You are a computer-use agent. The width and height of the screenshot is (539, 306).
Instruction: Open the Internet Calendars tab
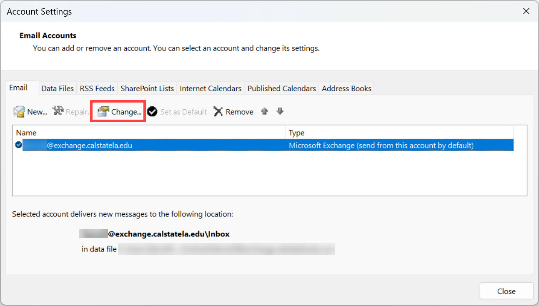(x=210, y=88)
